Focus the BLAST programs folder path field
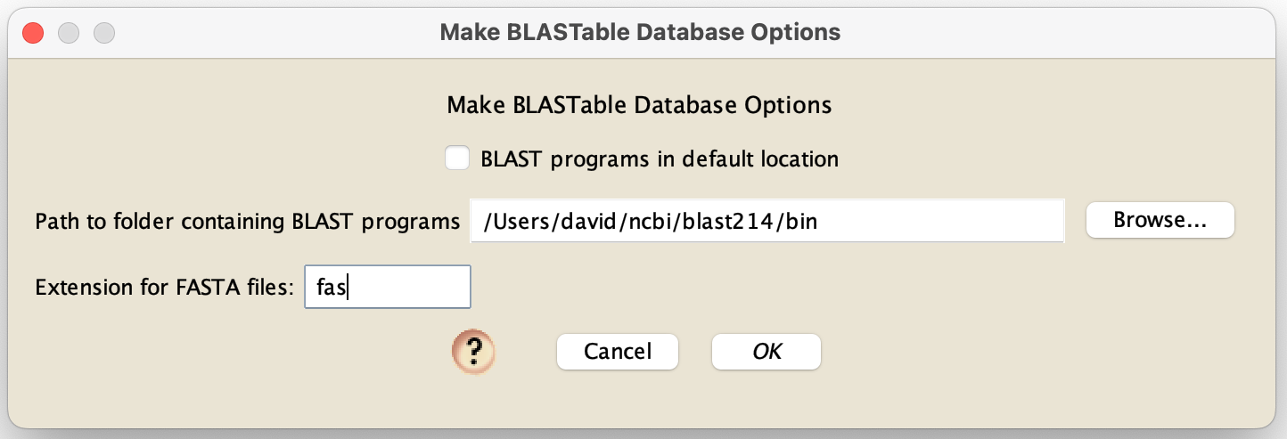Image resolution: width=1287 pixels, height=439 pixels. click(766, 221)
